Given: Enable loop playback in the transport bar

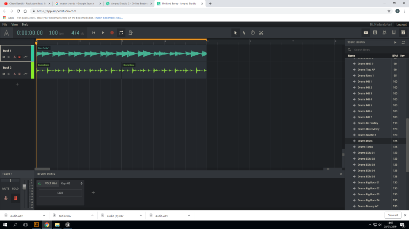Looking at the screenshot, I should pyautogui.click(x=121, y=33).
